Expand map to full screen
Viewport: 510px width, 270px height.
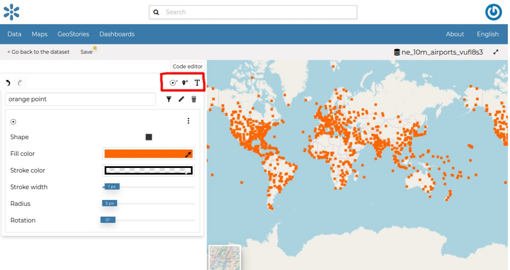click(496, 52)
